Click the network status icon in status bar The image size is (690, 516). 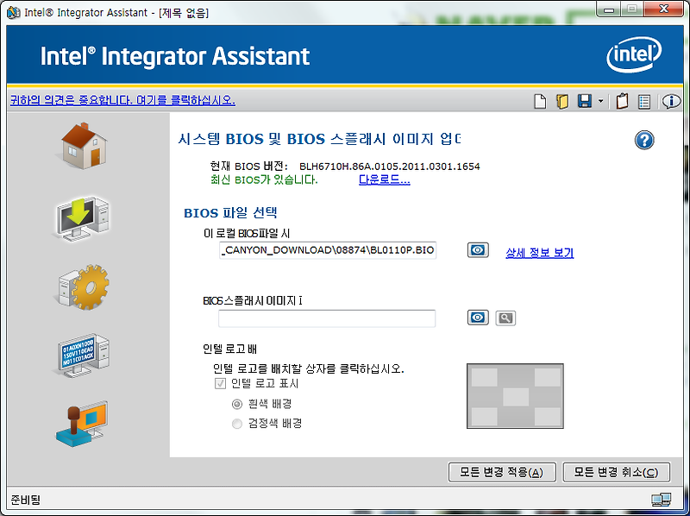(662, 500)
